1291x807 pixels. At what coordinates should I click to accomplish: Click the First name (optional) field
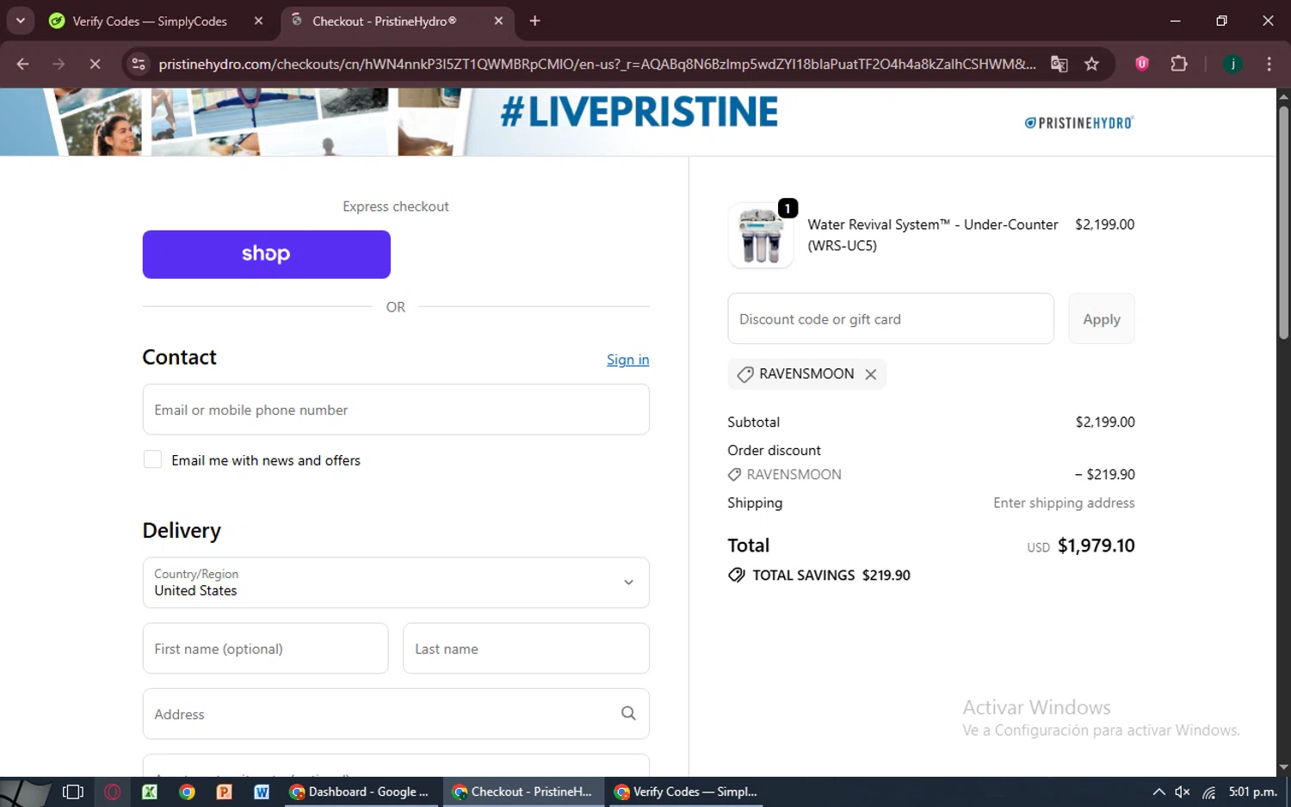[265, 649]
